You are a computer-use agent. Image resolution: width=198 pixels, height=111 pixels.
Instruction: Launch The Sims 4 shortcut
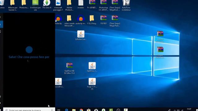pos(47,3)
